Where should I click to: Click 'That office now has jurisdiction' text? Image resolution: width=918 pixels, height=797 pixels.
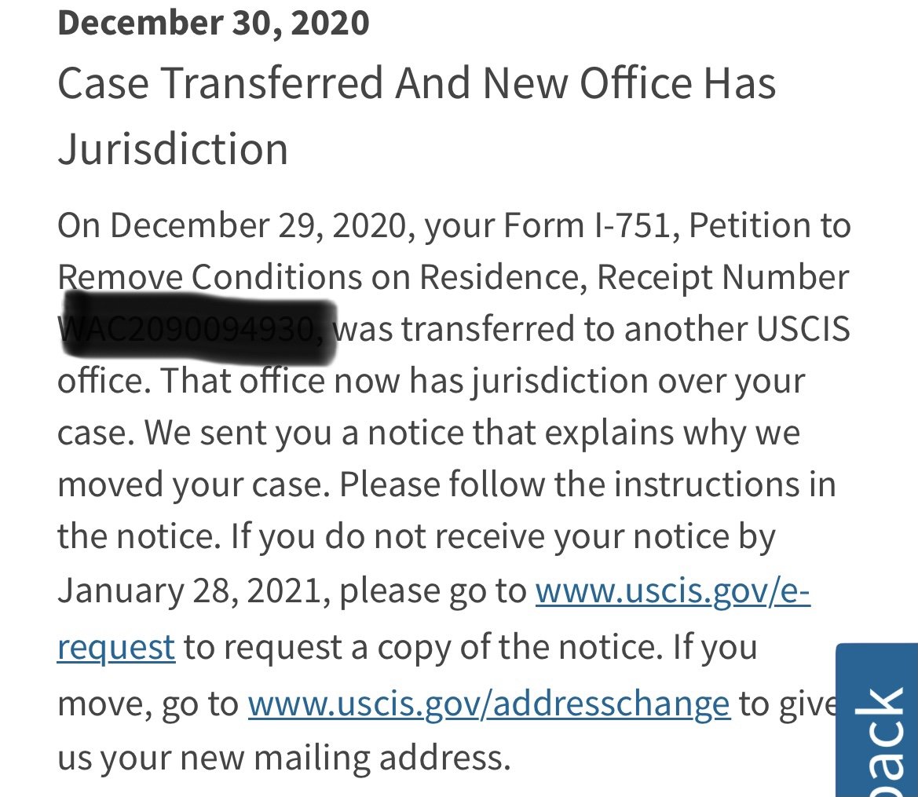click(x=404, y=381)
